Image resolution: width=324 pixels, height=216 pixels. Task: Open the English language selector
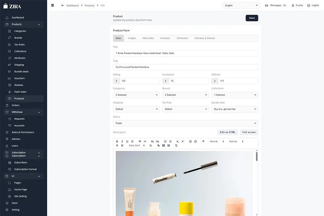[241, 5]
